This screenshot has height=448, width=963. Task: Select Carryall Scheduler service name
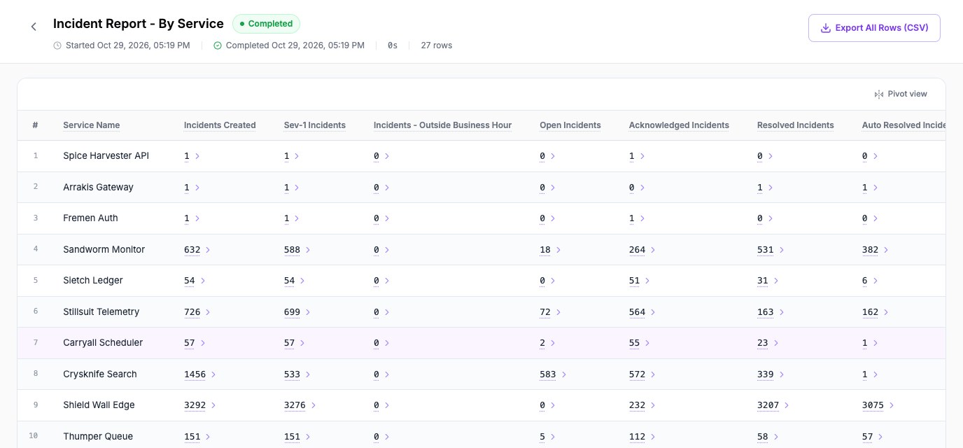(x=103, y=343)
